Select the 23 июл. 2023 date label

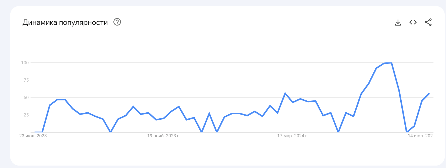[35, 136]
